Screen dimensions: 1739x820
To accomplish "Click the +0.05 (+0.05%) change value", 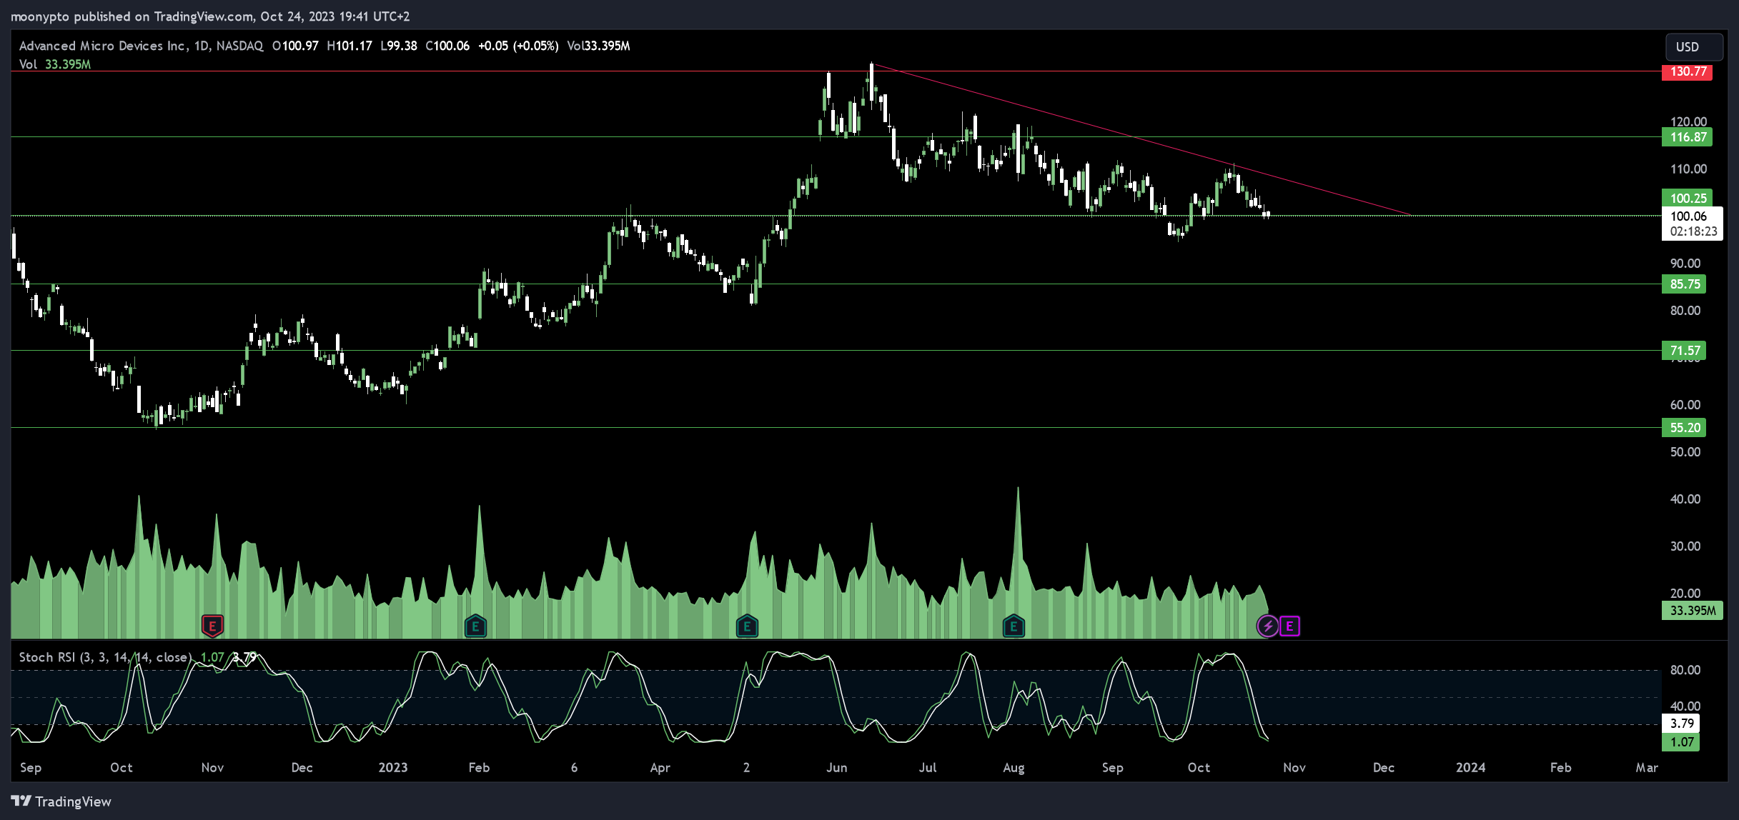I will pos(518,46).
